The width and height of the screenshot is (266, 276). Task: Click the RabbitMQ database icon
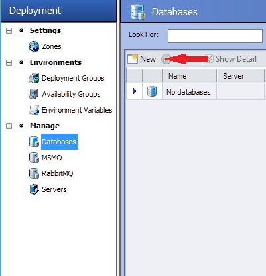pos(34,173)
